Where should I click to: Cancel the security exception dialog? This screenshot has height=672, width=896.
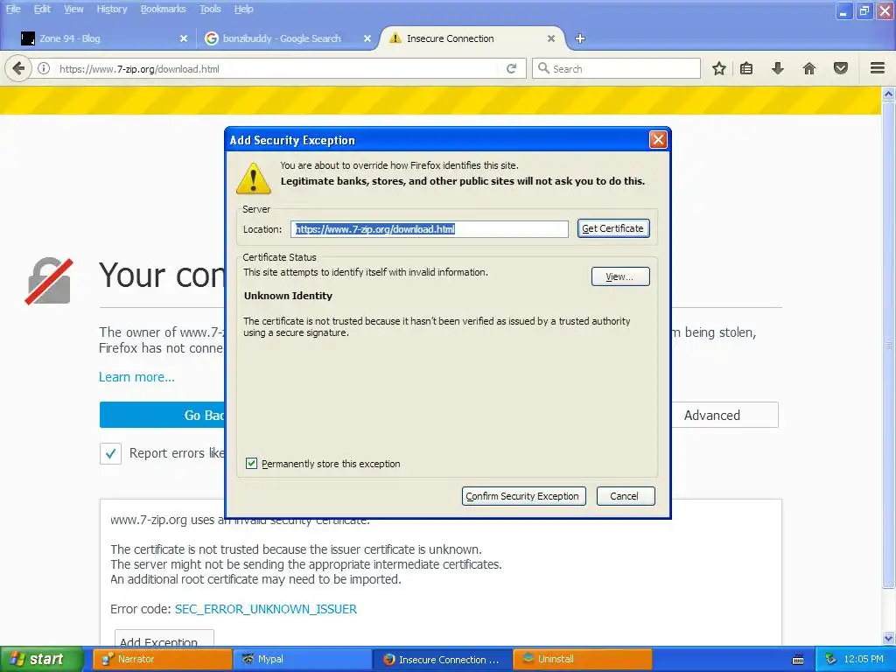click(625, 496)
